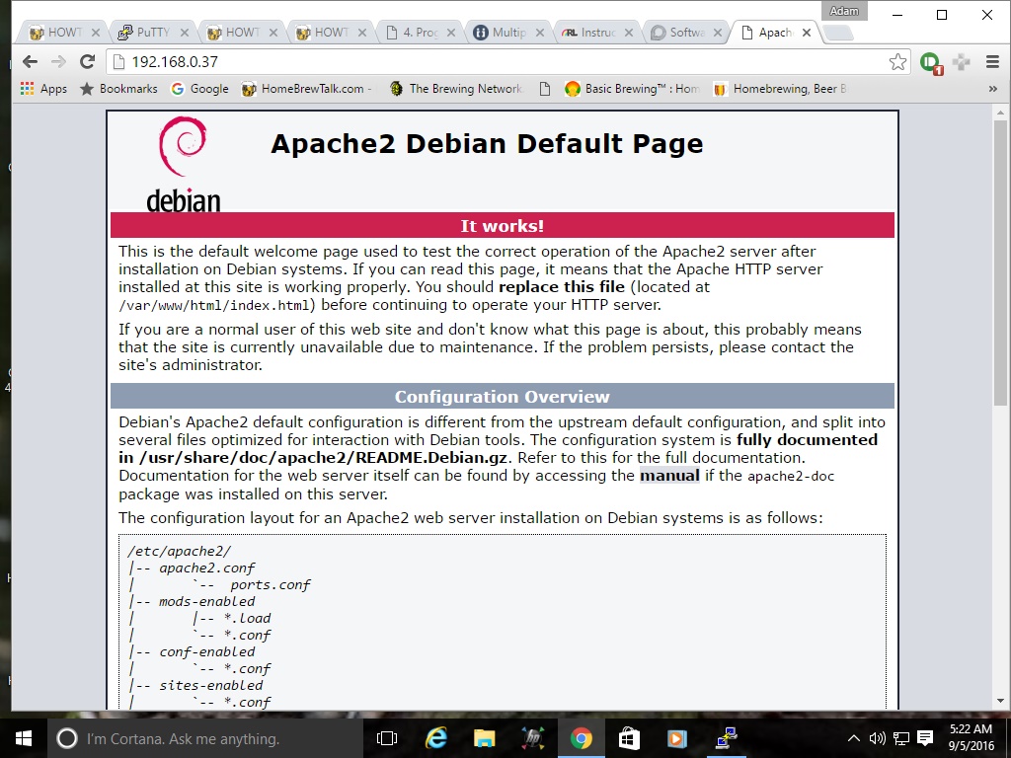Open the media player taskbar icon
The width and height of the screenshot is (1011, 758).
[677, 738]
